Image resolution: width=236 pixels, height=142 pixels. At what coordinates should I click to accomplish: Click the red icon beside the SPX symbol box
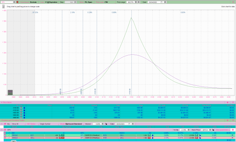click(x=17, y=2)
